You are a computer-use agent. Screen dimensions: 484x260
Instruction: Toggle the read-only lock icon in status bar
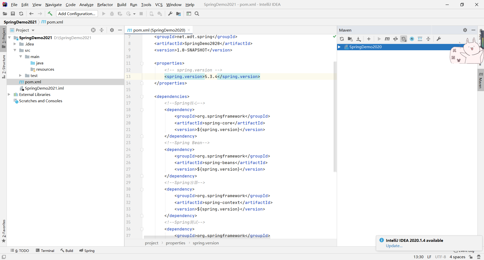[471, 257]
